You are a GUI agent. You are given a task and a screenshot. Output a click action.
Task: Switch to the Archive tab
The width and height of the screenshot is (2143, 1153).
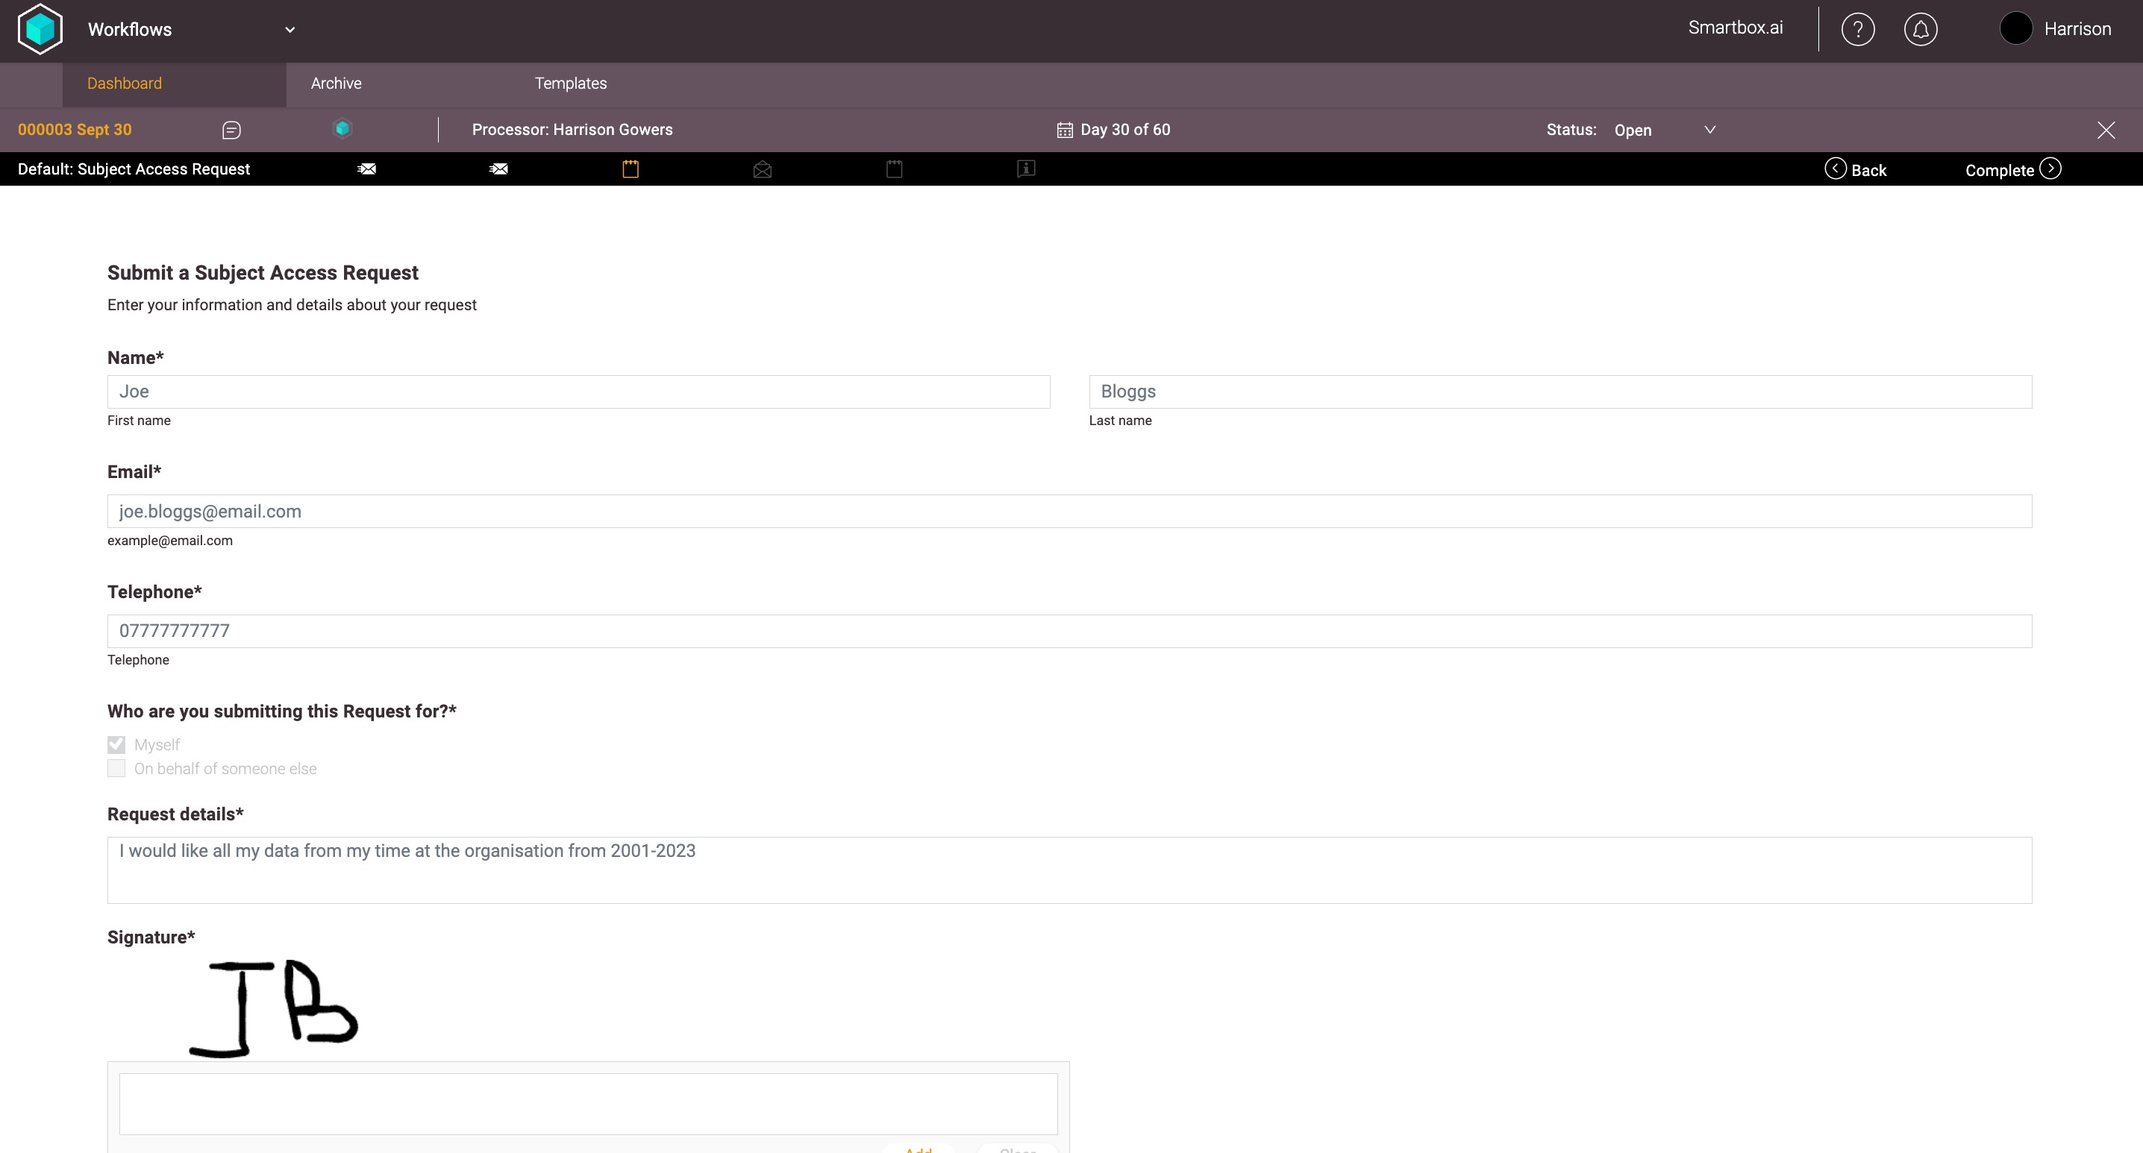(x=336, y=83)
